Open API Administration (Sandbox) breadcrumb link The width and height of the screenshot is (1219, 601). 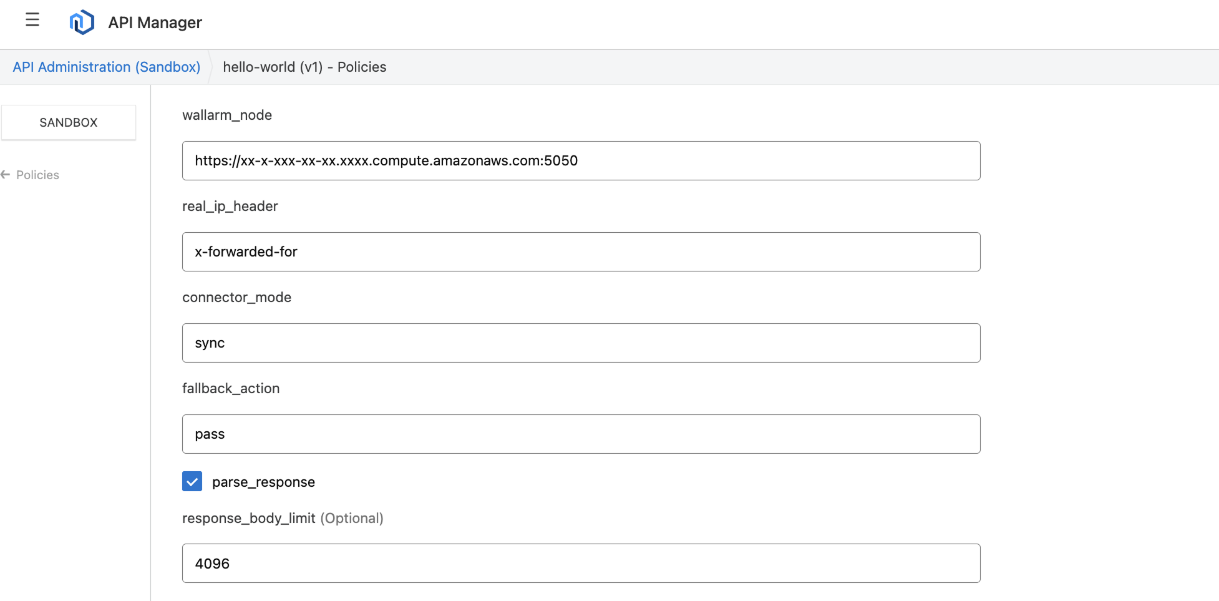coord(107,67)
